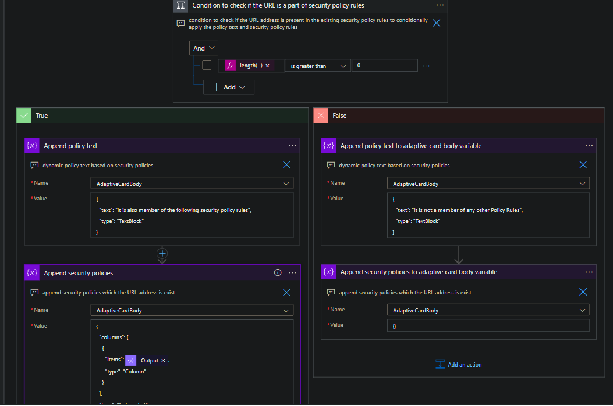Click the 'Append security policies' action title

78,273
